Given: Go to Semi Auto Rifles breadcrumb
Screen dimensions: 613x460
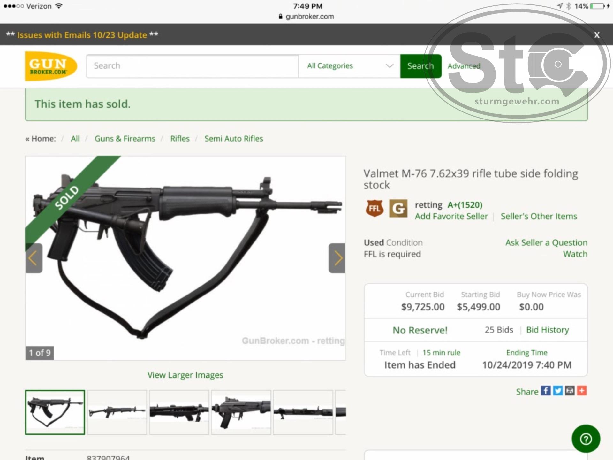Looking at the screenshot, I should click(x=234, y=139).
